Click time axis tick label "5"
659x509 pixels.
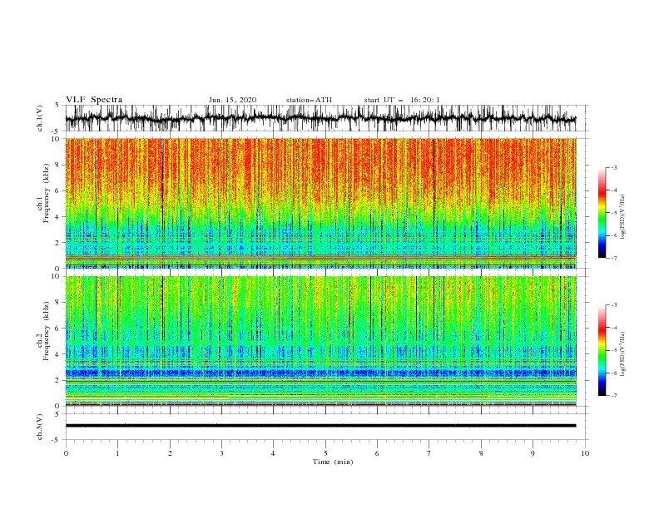coord(325,453)
